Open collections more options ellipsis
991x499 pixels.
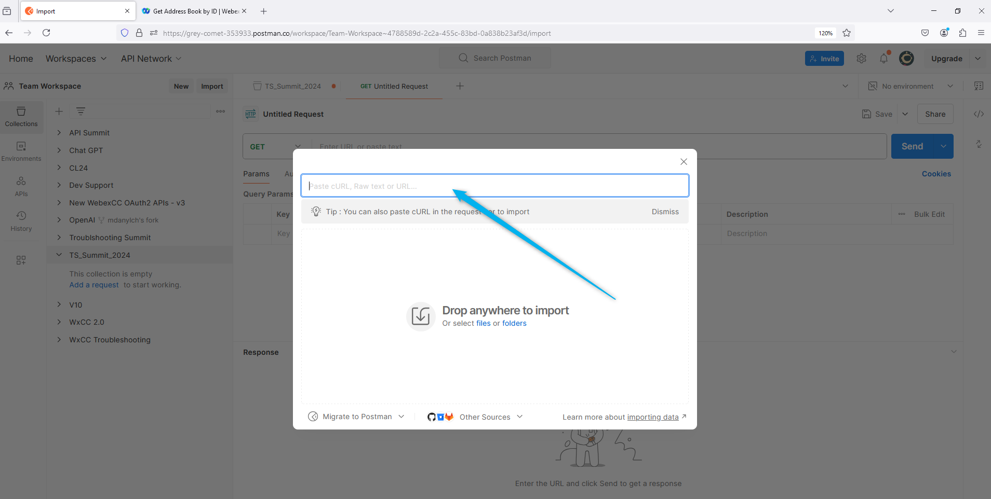221,111
